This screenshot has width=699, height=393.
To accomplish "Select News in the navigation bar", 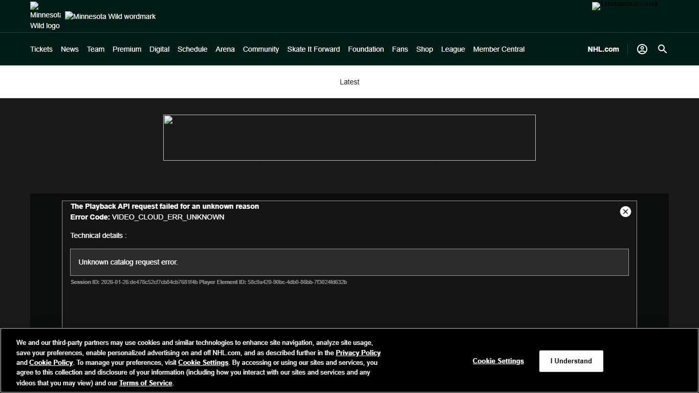I will [70, 49].
